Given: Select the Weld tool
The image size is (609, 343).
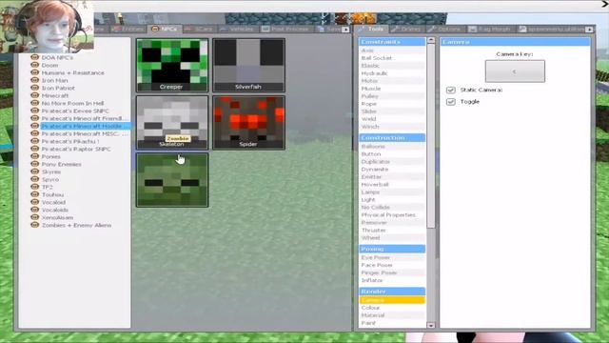Looking at the screenshot, I should pyautogui.click(x=392, y=119).
